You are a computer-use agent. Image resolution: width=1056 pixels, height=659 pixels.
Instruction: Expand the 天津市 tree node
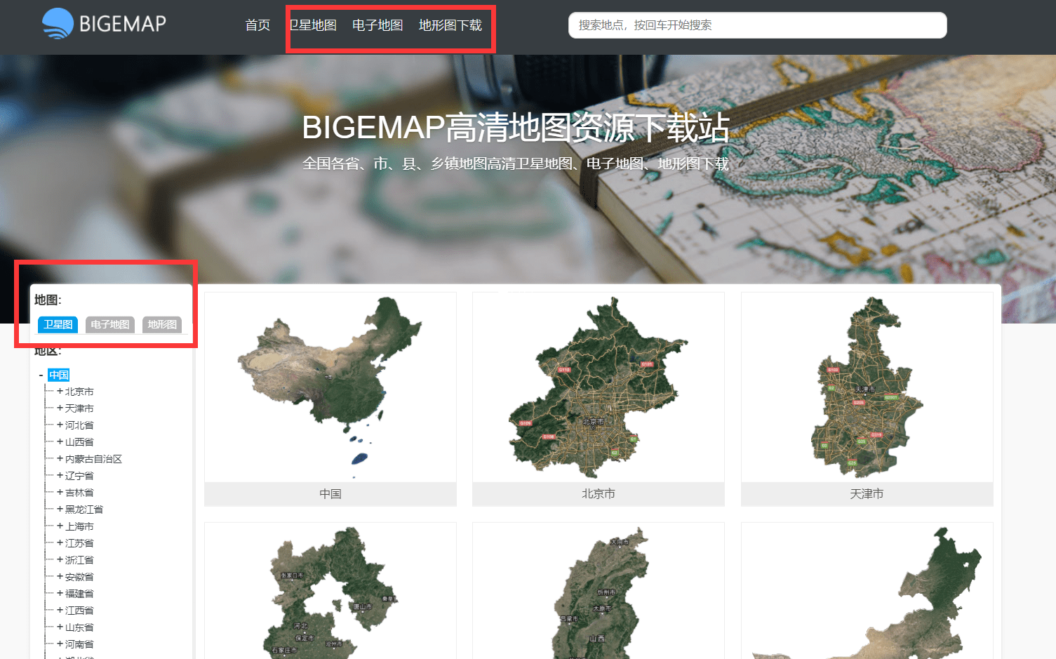click(60, 408)
